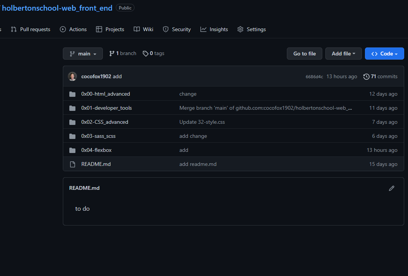Viewport: 408px width, 276px height.
Task: Open the 0x03-sass_scss folder
Action: pos(98,136)
